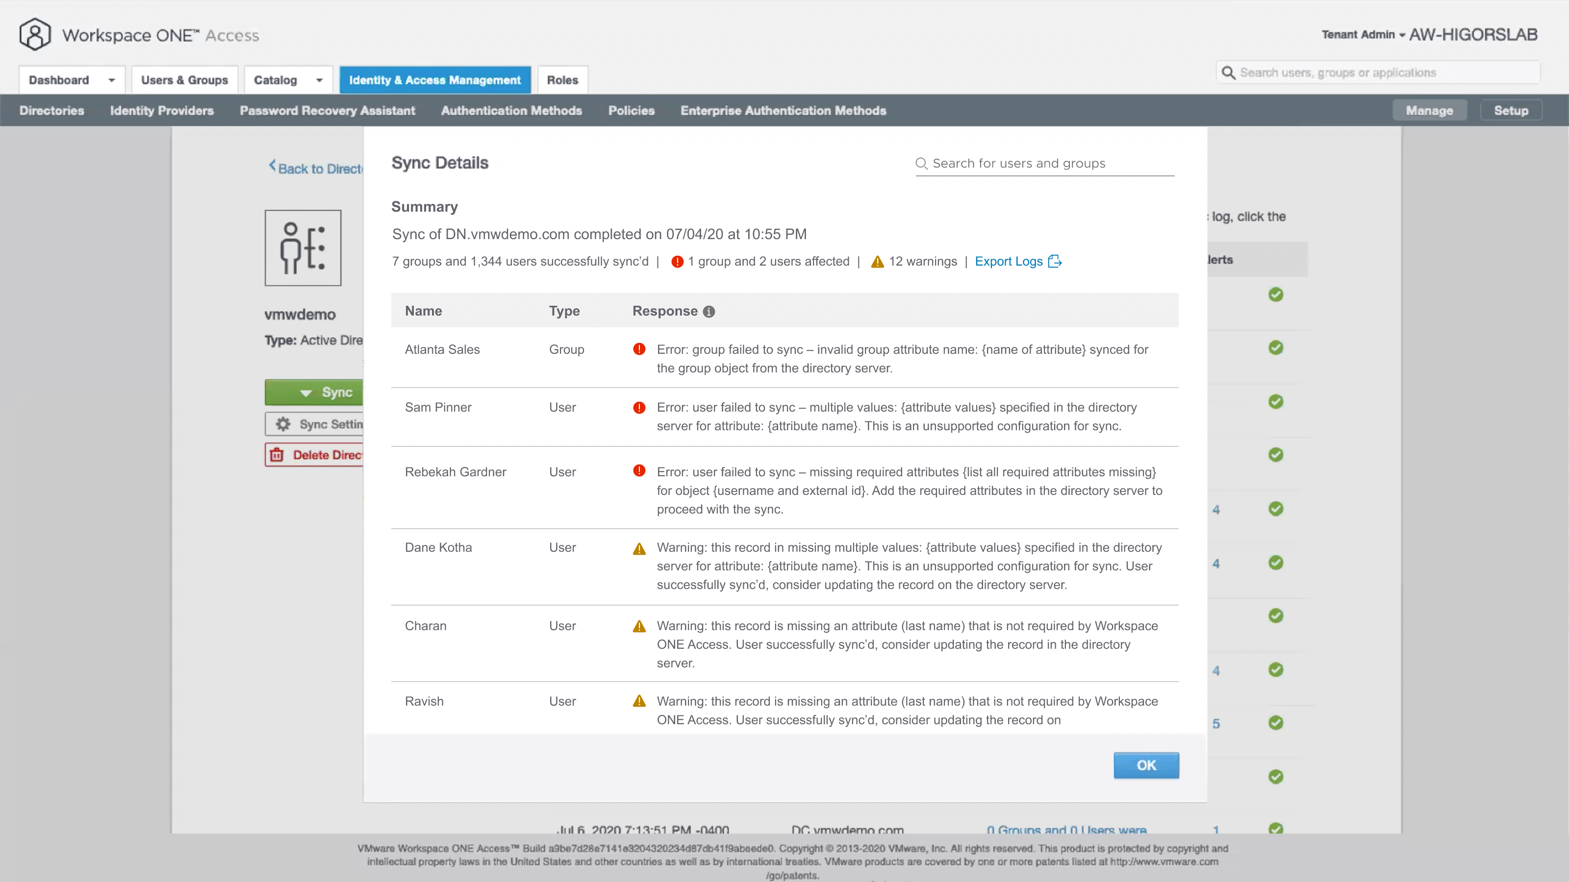Click the Response info icon in table header
The image size is (1569, 882).
tap(709, 312)
